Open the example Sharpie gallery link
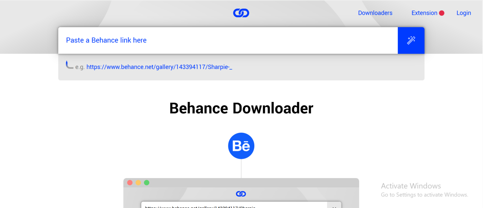Viewport: 483px width, 208px height. pyautogui.click(x=159, y=67)
